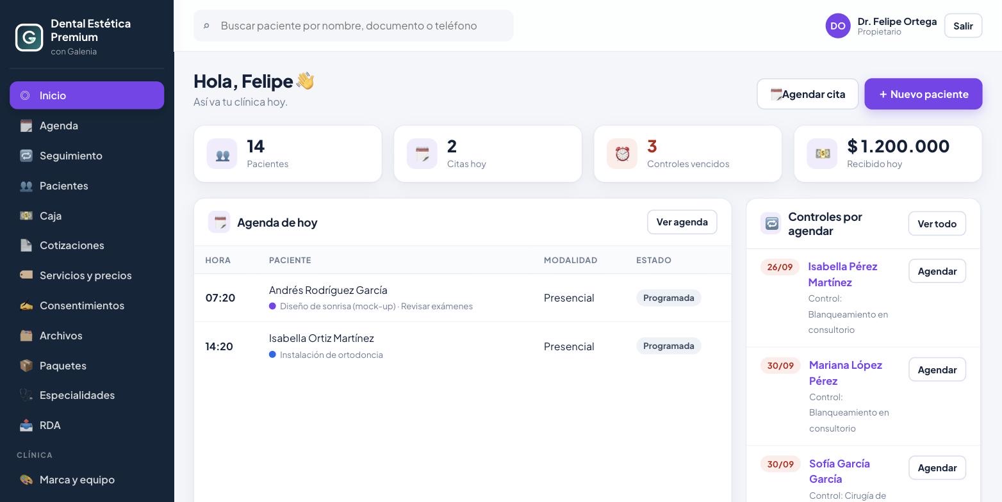Click the Seguimiento refresh icon in sidebar

[26, 156]
